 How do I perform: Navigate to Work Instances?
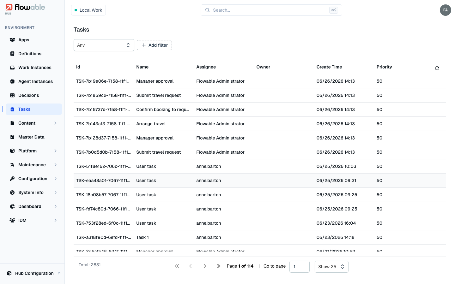click(34, 68)
